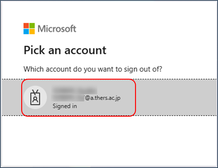Viewport: 218px width, 168px height.
Task: Click the yellow square of the Microsoft logo
Action: click(x=32, y=31)
